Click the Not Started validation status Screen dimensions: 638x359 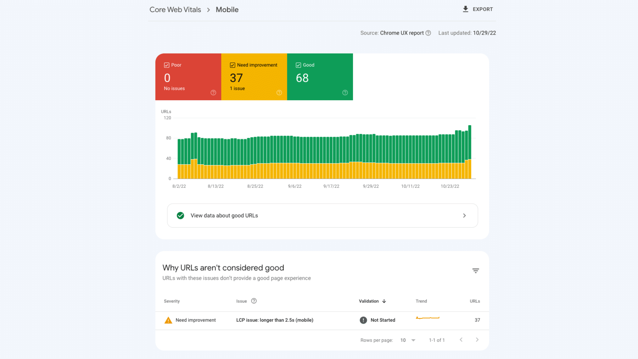coord(383,320)
